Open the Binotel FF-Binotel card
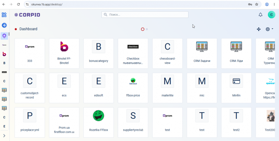Screen dimensions: 279x141 (64, 53)
